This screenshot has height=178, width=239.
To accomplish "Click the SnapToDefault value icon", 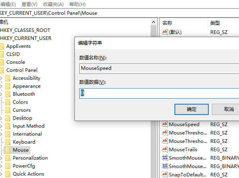I will (x=165, y=174).
